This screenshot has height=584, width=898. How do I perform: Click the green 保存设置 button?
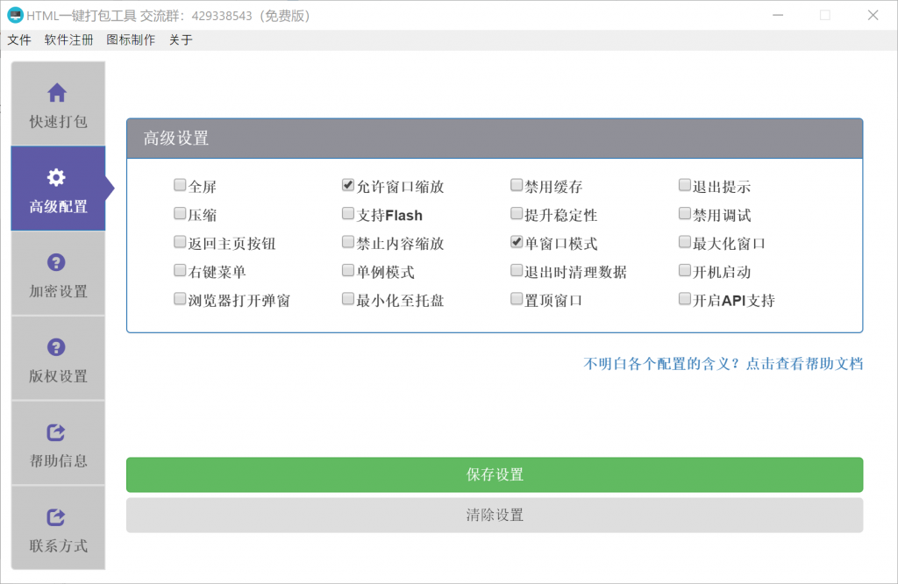(x=495, y=474)
